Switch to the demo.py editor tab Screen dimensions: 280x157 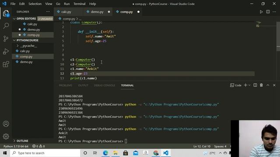pos(97,12)
